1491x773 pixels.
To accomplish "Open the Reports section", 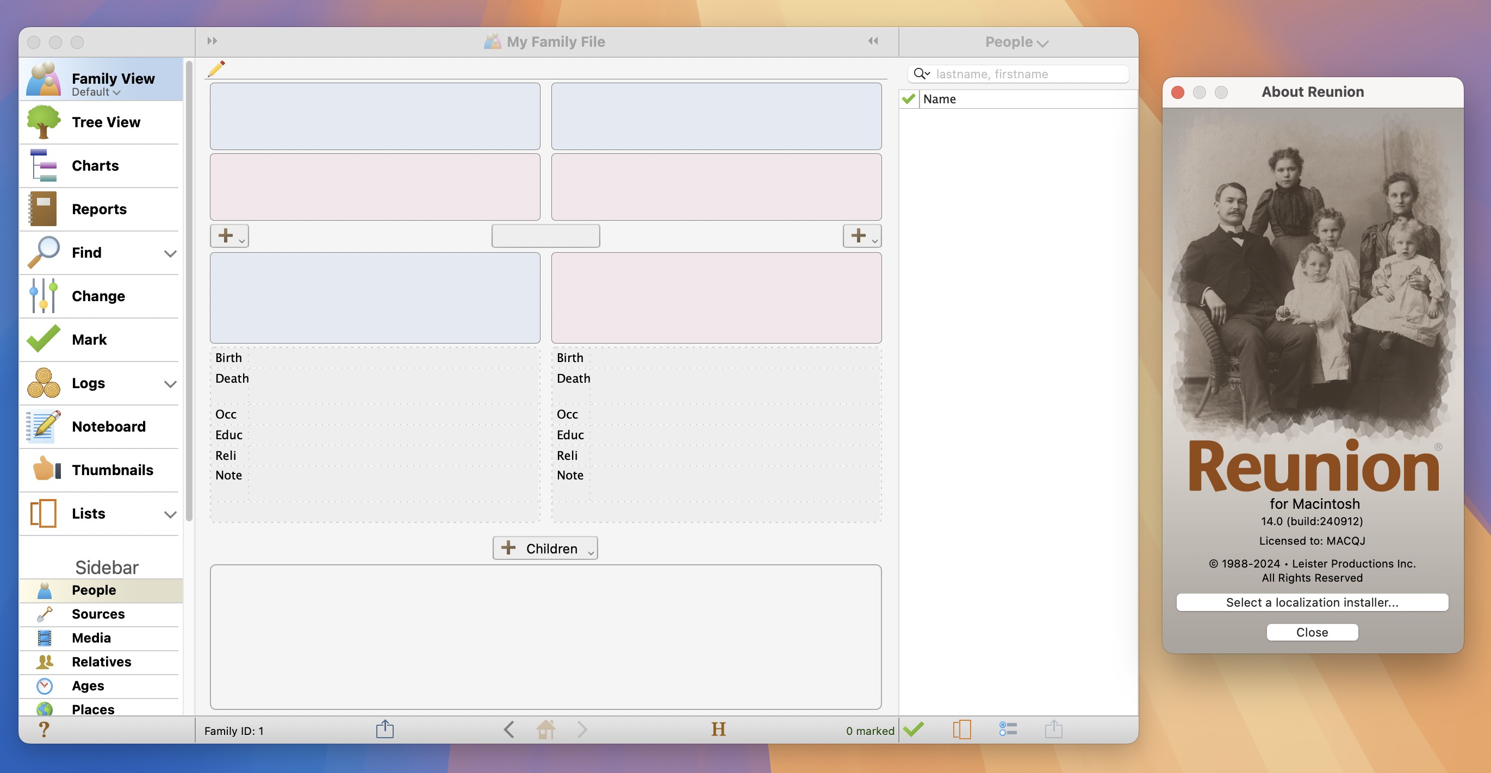I will click(x=101, y=209).
